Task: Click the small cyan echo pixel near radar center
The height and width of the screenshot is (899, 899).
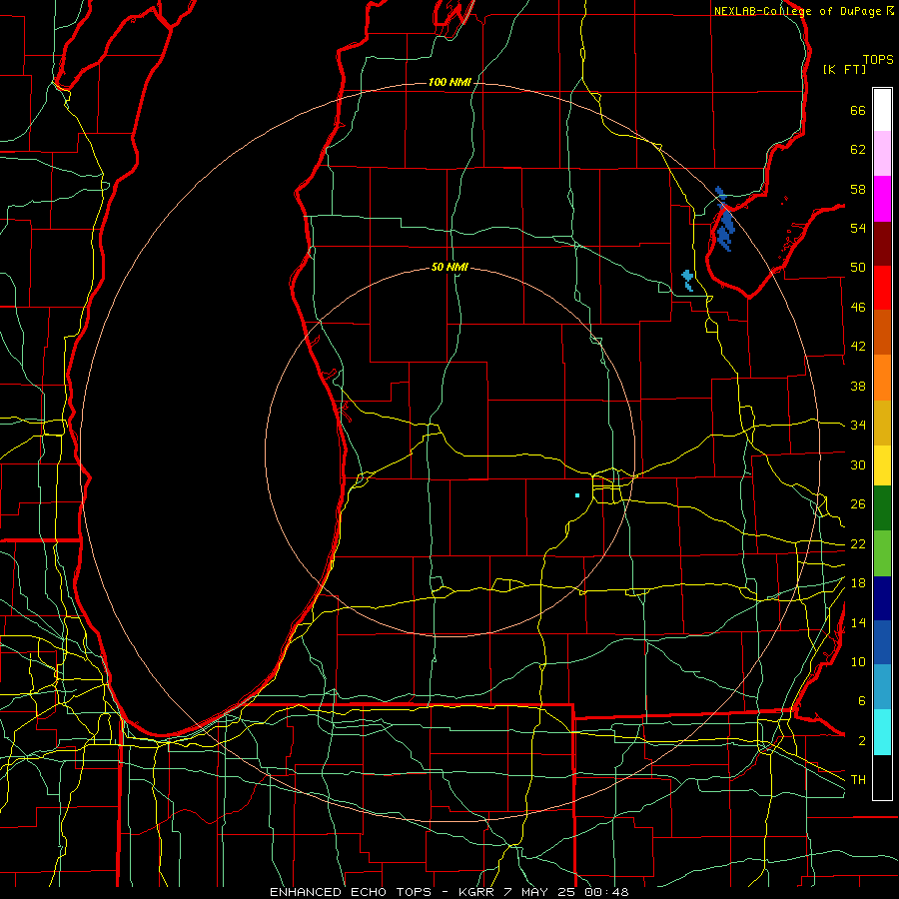Action: coord(577,495)
